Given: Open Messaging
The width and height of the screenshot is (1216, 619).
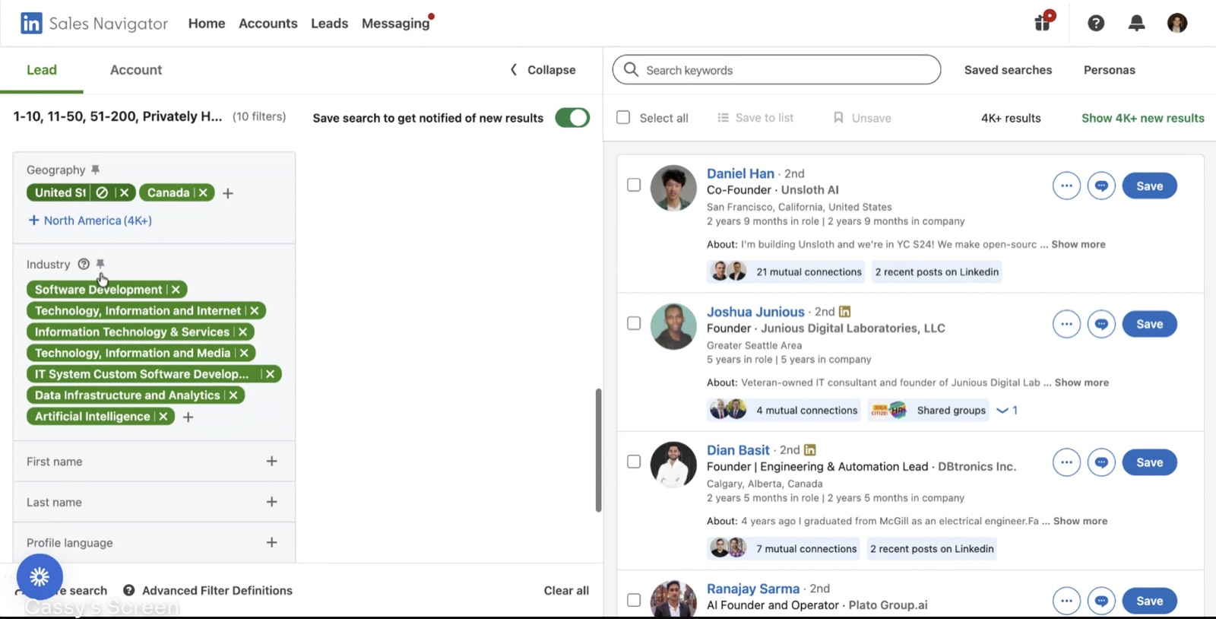Looking at the screenshot, I should click(x=396, y=24).
